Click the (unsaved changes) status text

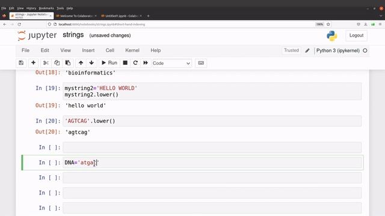tap(110, 35)
